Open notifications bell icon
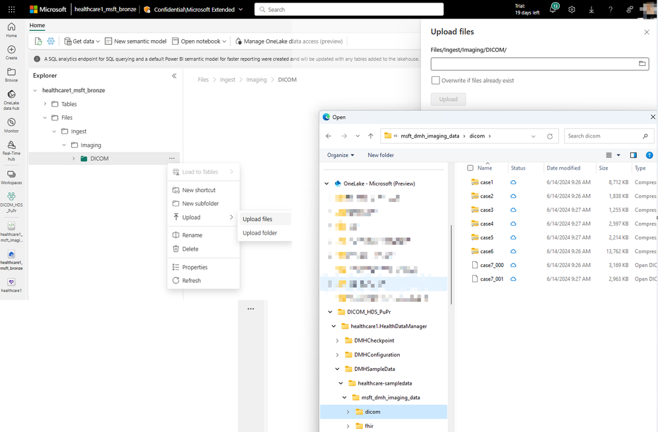The height and width of the screenshot is (432, 658). (553, 9)
